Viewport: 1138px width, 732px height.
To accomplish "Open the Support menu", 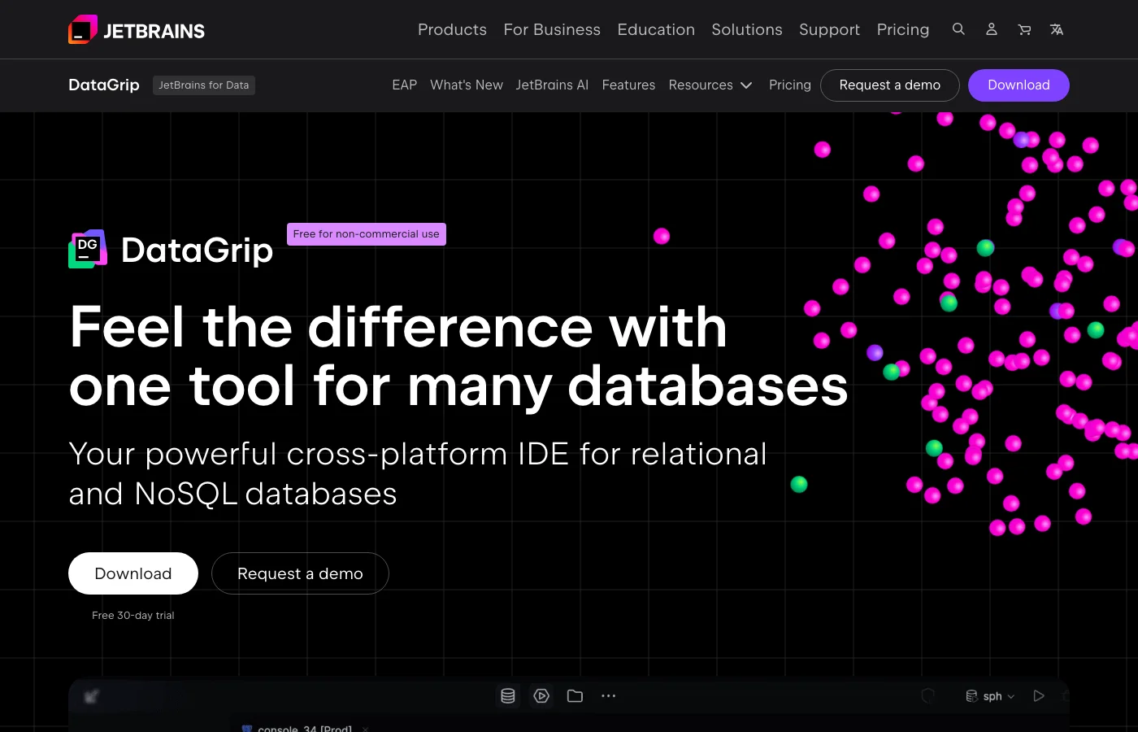I will click(829, 29).
